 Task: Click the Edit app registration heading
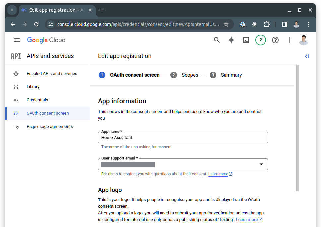point(125,56)
